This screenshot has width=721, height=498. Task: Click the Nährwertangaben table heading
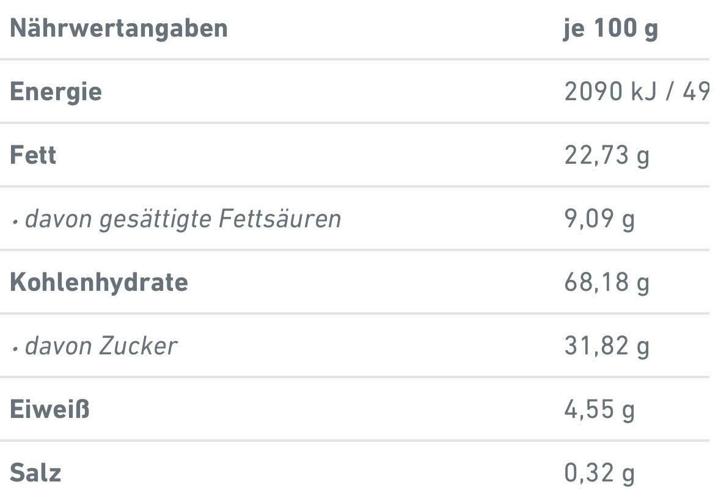119,29
